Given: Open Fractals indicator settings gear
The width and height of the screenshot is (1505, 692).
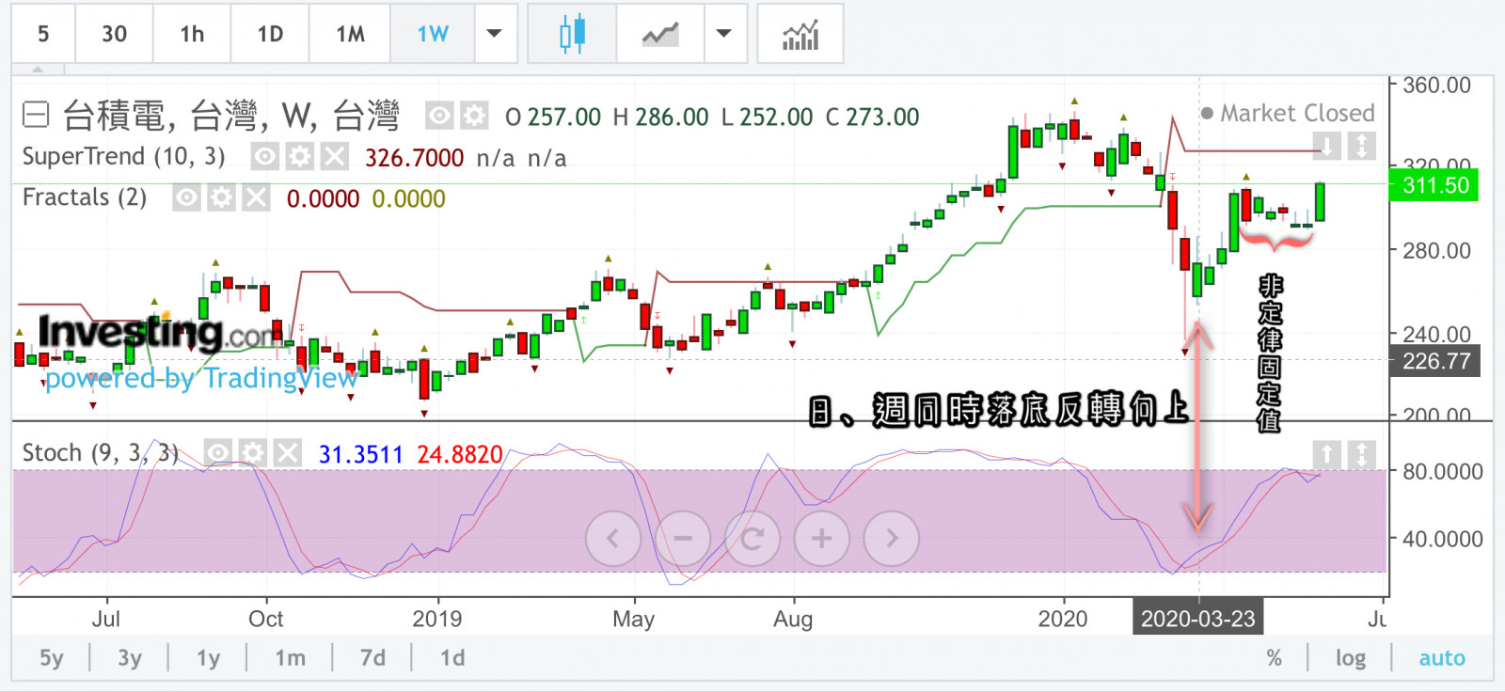Looking at the screenshot, I should pos(221,197).
